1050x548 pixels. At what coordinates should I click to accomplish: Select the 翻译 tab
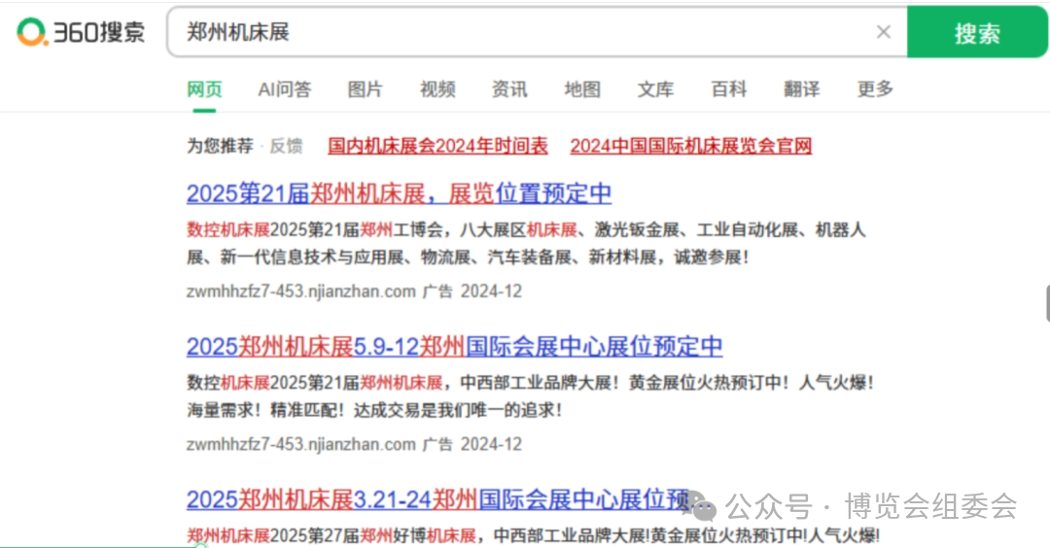tap(801, 89)
